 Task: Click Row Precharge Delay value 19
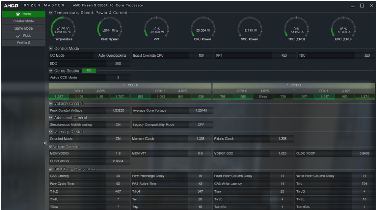click(x=200, y=176)
